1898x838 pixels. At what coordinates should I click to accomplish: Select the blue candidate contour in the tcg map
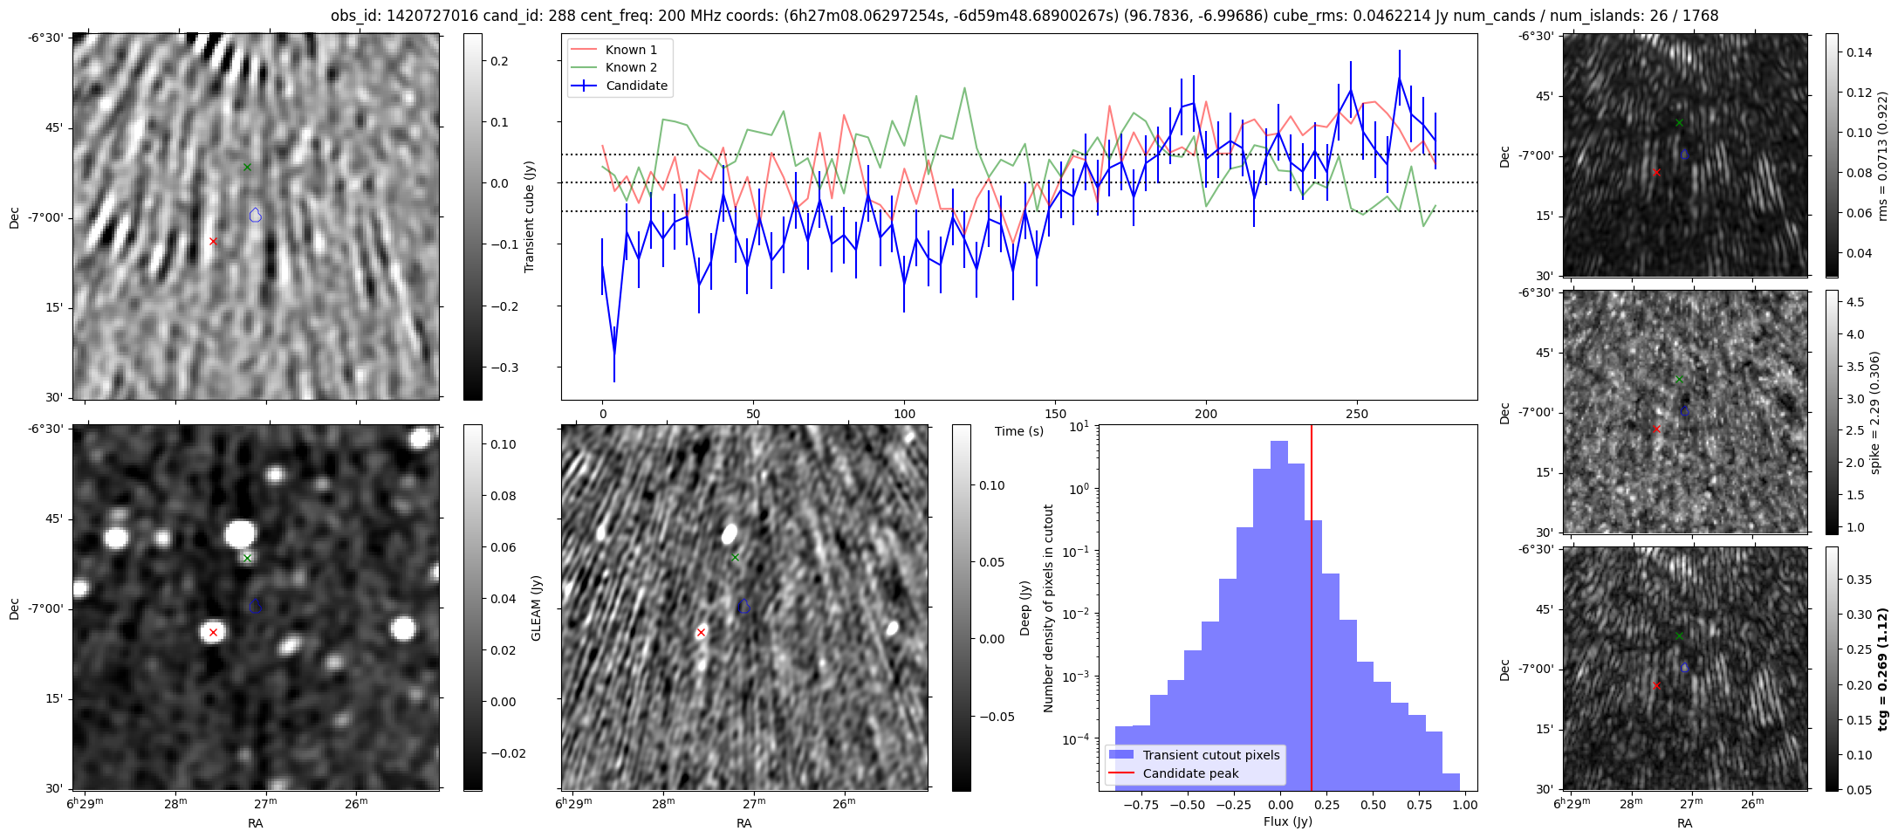1684,667
